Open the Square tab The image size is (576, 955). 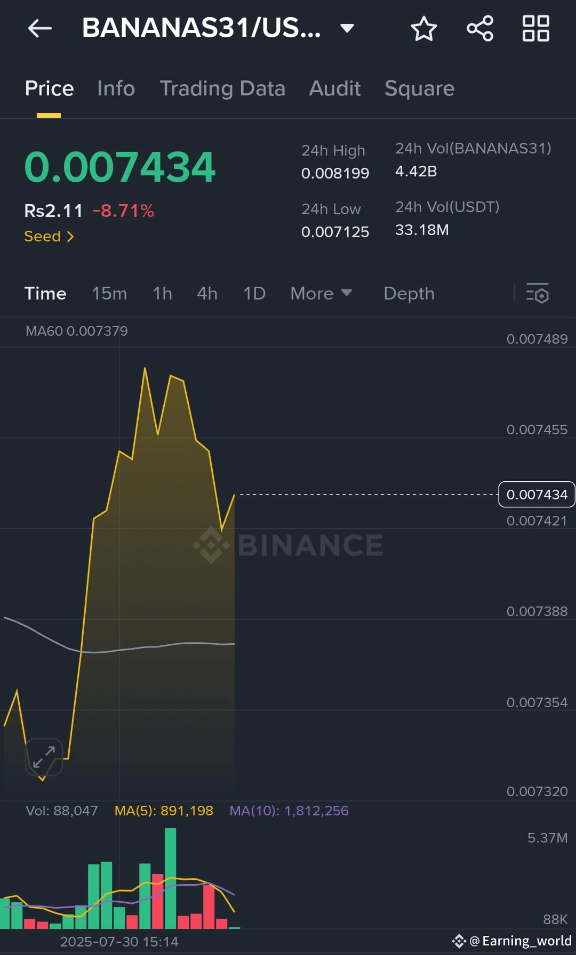(x=420, y=88)
